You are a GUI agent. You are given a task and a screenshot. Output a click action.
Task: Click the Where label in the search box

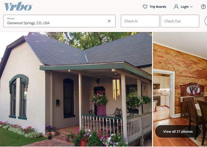[11, 19]
